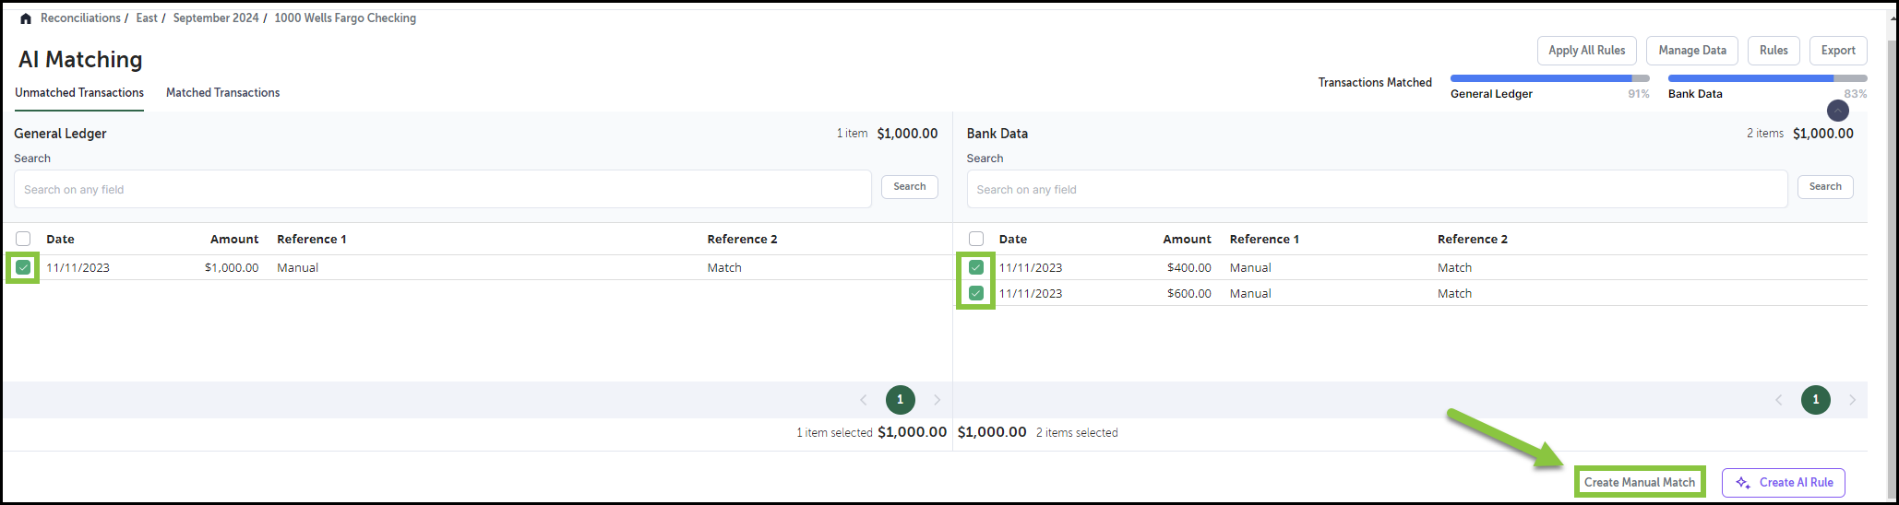Uncheck the $1,000.00 General Ledger row
Viewport: 1899px width, 505px height.
(23, 268)
